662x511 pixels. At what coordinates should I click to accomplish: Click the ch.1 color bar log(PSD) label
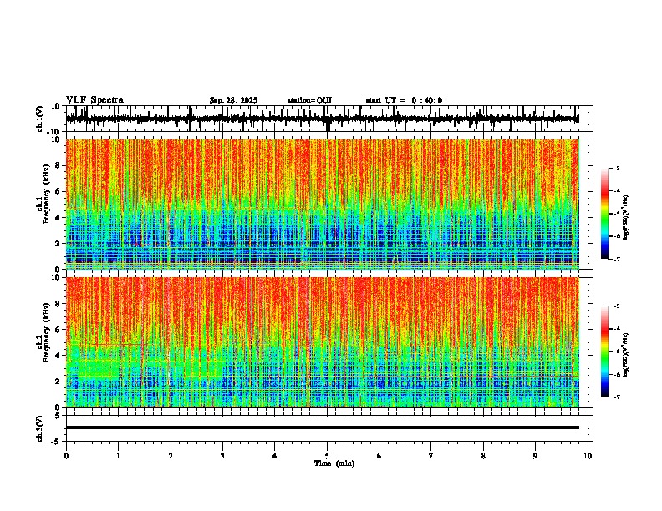[x=626, y=218]
